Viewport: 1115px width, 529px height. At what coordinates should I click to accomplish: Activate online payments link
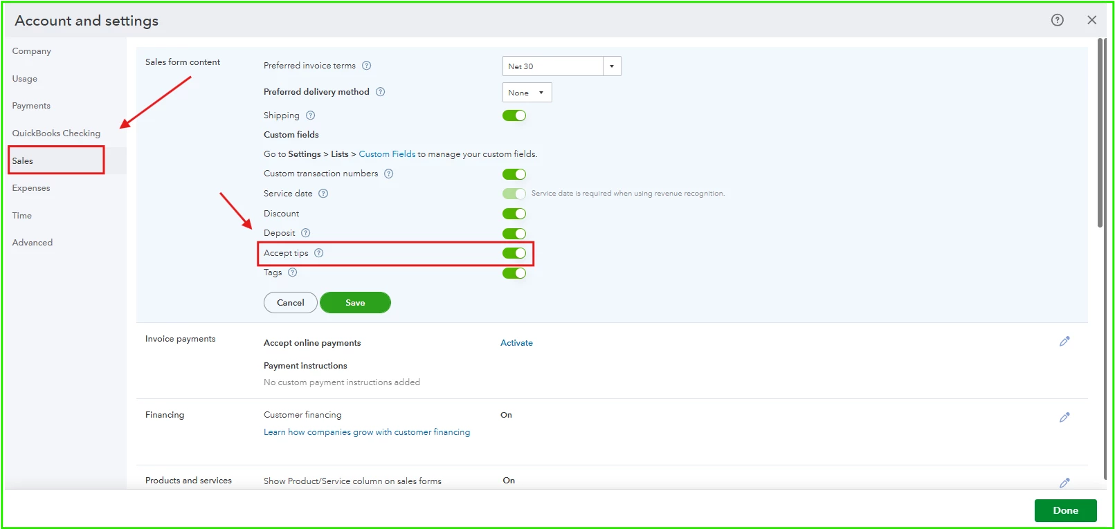(516, 343)
